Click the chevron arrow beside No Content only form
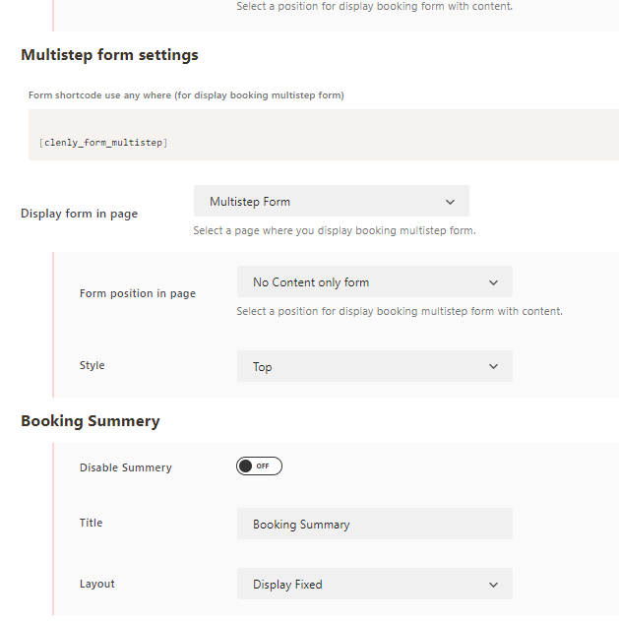This screenshot has width=619, height=621. 493,282
